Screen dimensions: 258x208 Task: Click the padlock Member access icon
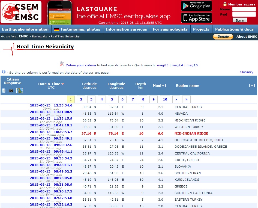click(x=225, y=4)
